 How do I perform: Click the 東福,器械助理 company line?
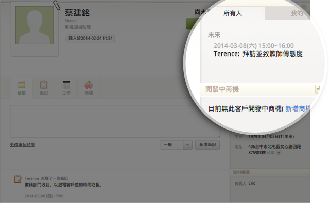point(78,27)
